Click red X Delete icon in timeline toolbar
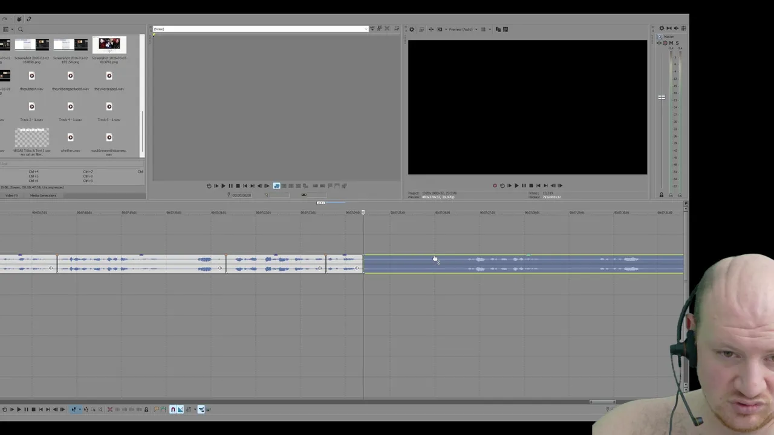774x435 pixels. point(110,409)
